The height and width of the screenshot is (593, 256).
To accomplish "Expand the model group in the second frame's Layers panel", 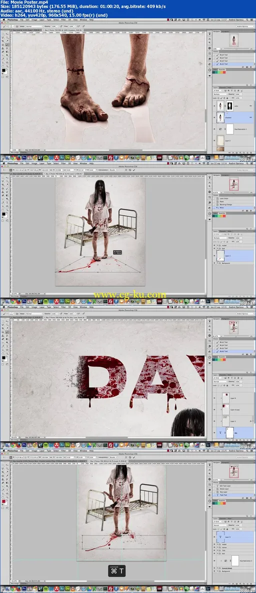I will coord(216,245).
